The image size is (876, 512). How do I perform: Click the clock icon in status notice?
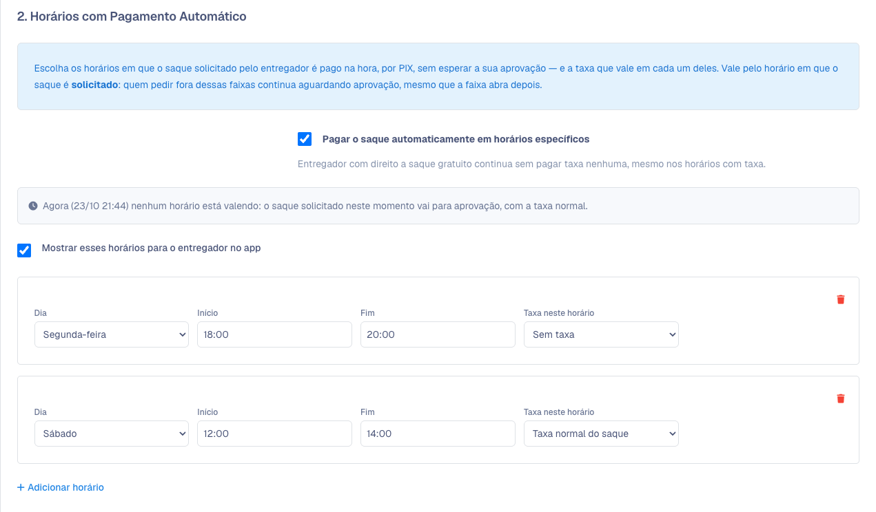point(33,206)
